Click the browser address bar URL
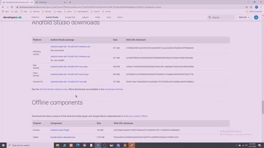Image resolution: width=264 pixels, height=148 pixels. (90, 7)
